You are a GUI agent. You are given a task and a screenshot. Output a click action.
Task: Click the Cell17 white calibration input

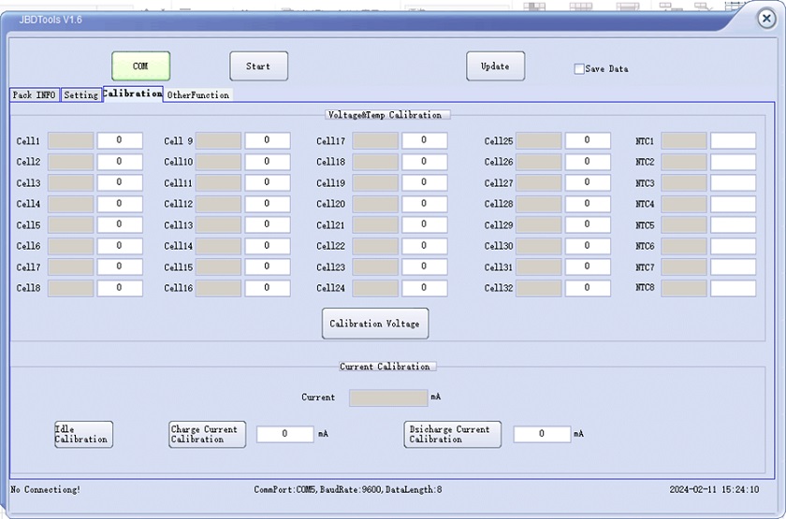coord(425,140)
